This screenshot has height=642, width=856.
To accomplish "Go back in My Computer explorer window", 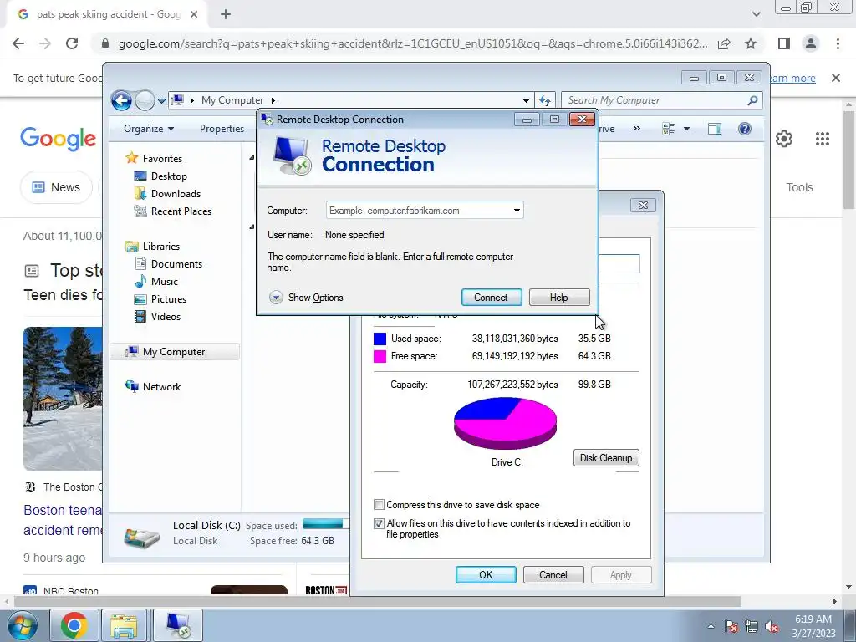I will click(121, 100).
